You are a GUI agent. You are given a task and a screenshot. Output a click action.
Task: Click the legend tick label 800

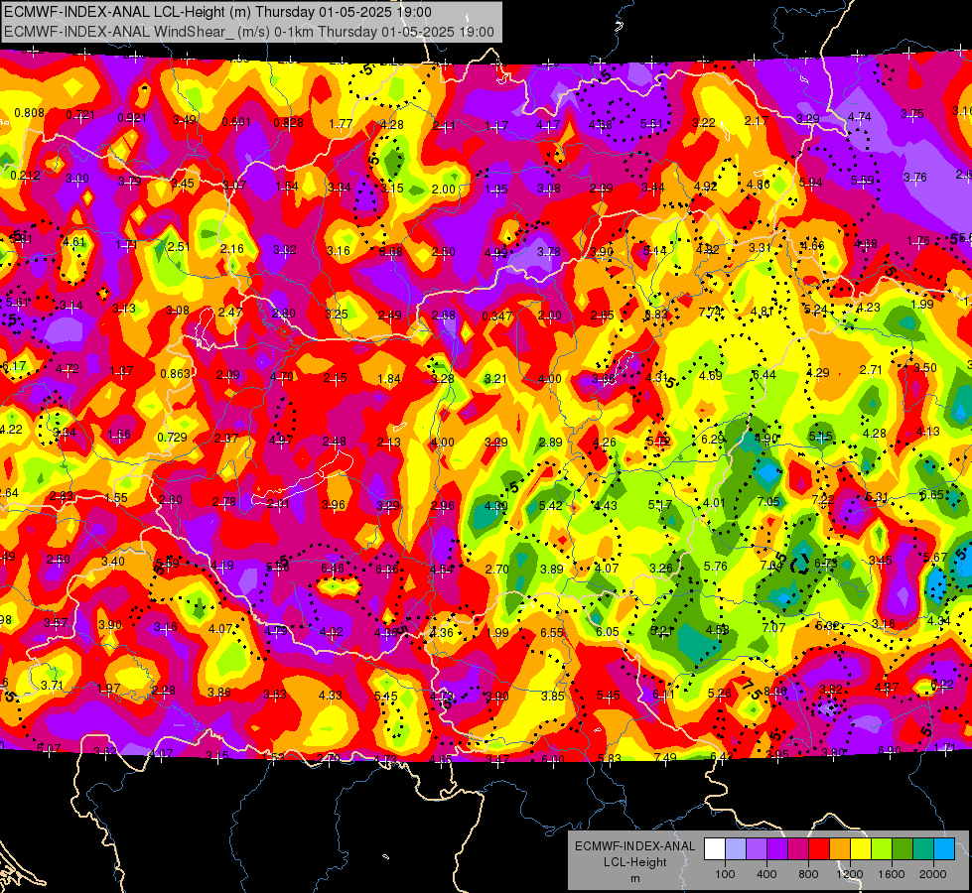click(808, 874)
